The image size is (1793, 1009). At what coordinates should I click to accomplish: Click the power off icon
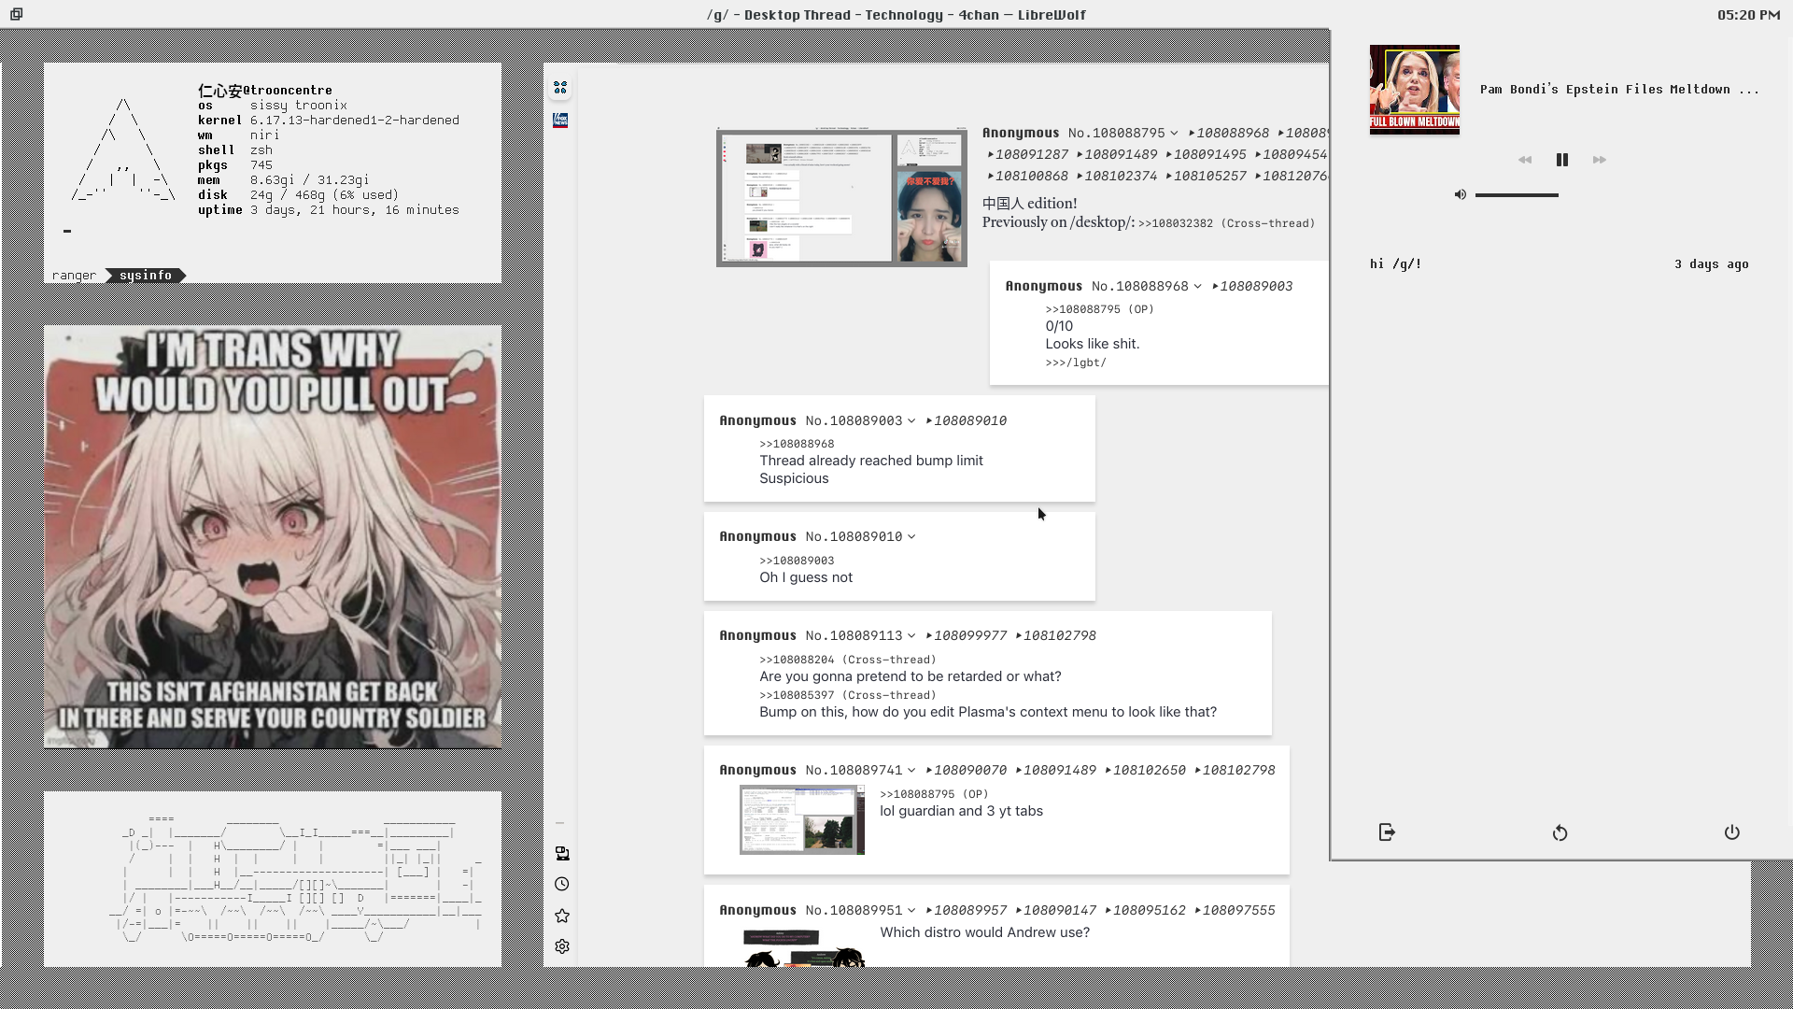[x=1732, y=832]
